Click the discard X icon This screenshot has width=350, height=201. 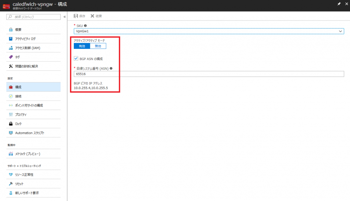tap(92, 16)
